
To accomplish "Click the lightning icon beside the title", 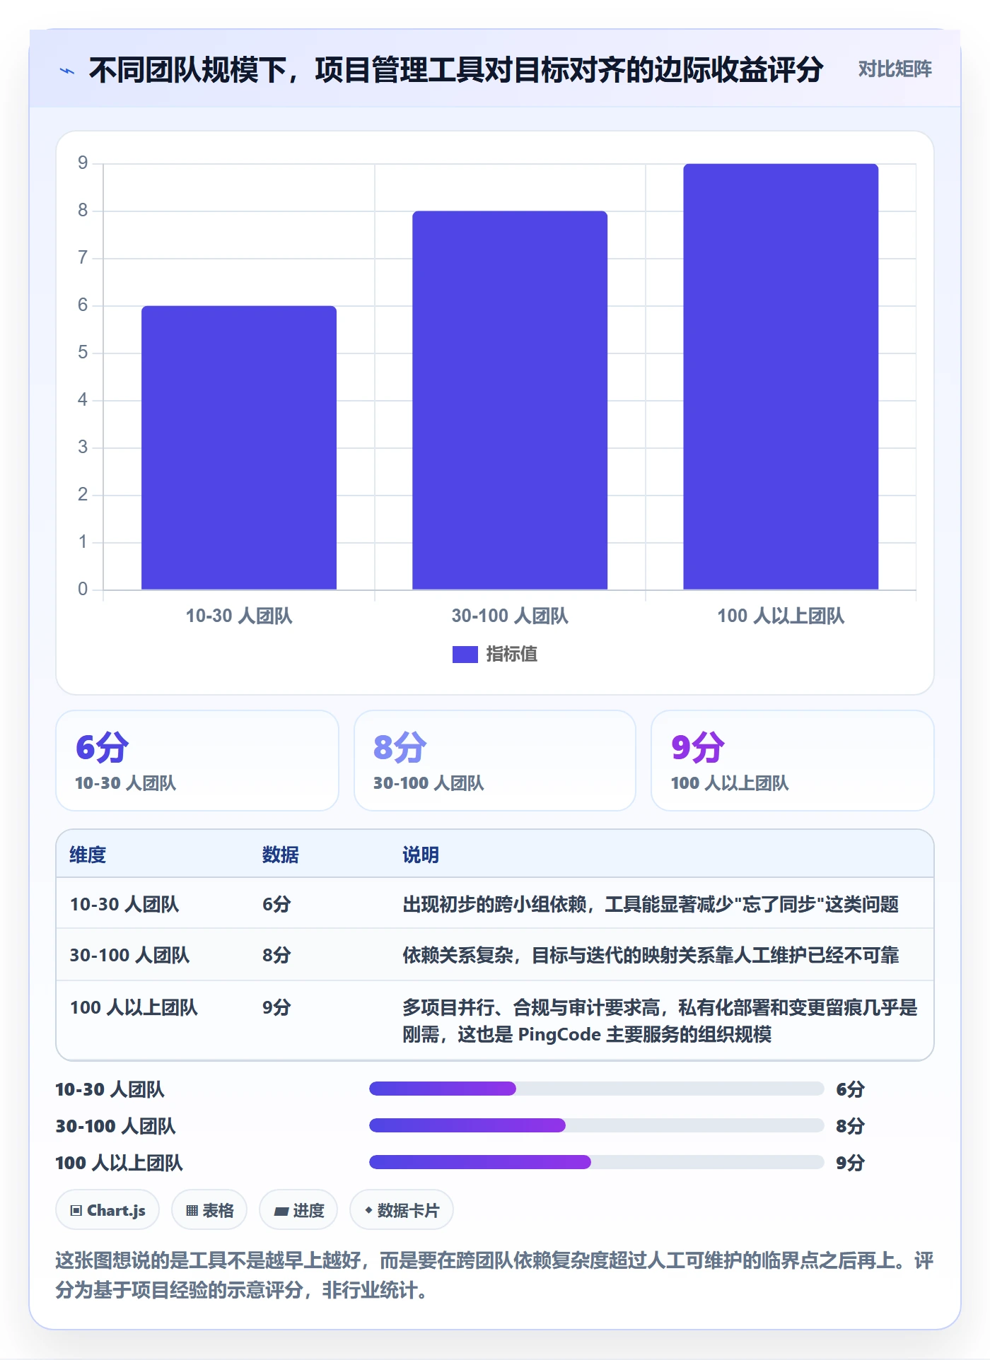I will 67,71.
